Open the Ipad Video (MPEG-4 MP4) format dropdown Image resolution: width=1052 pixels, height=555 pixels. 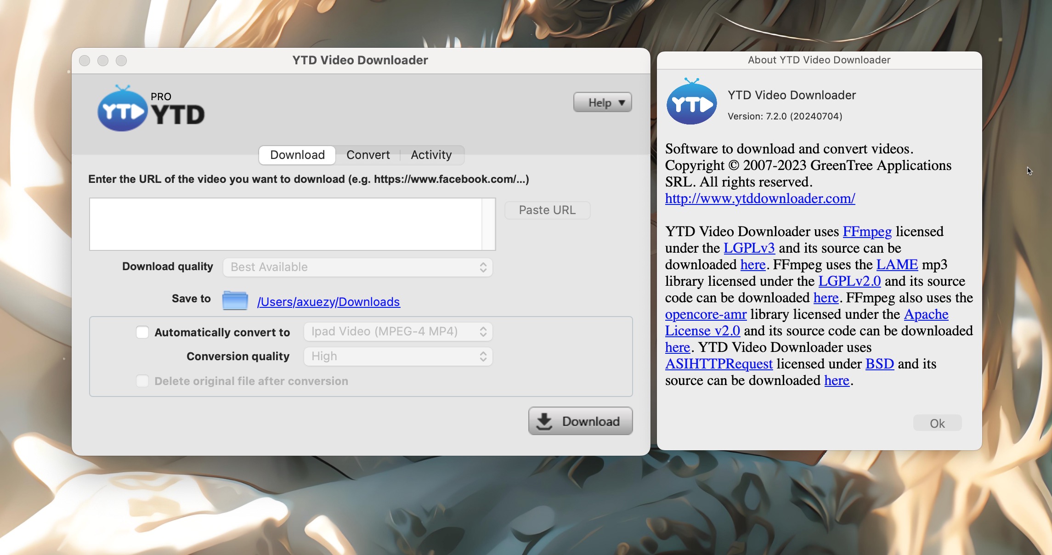398,332
